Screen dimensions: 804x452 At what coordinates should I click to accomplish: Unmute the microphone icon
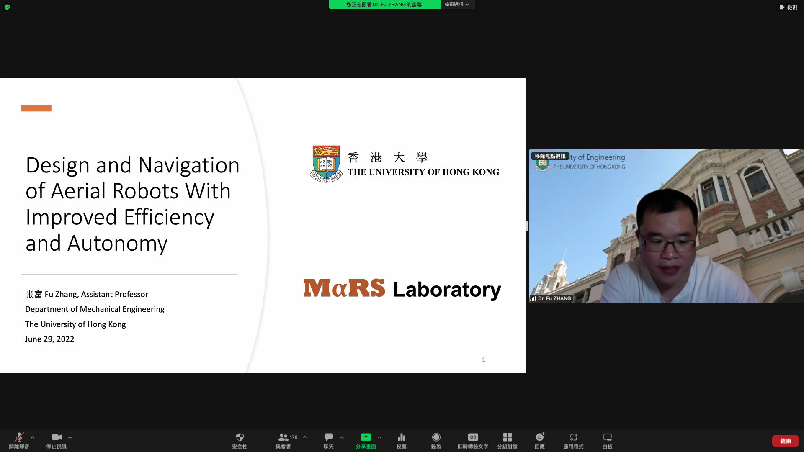19,437
